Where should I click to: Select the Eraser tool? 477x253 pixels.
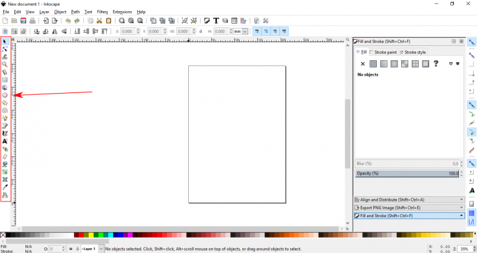click(x=5, y=156)
